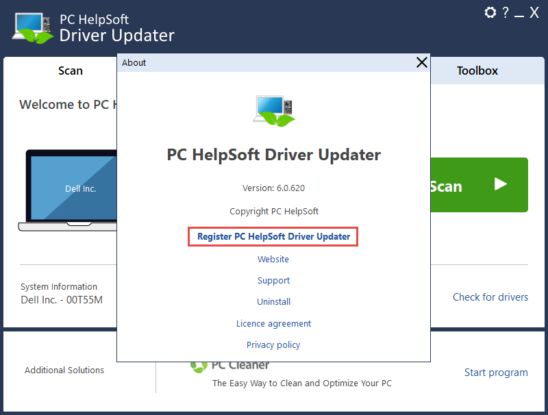Viewport: 548px width, 415px height.
Task: Click the System Information label
Action: [59, 286]
